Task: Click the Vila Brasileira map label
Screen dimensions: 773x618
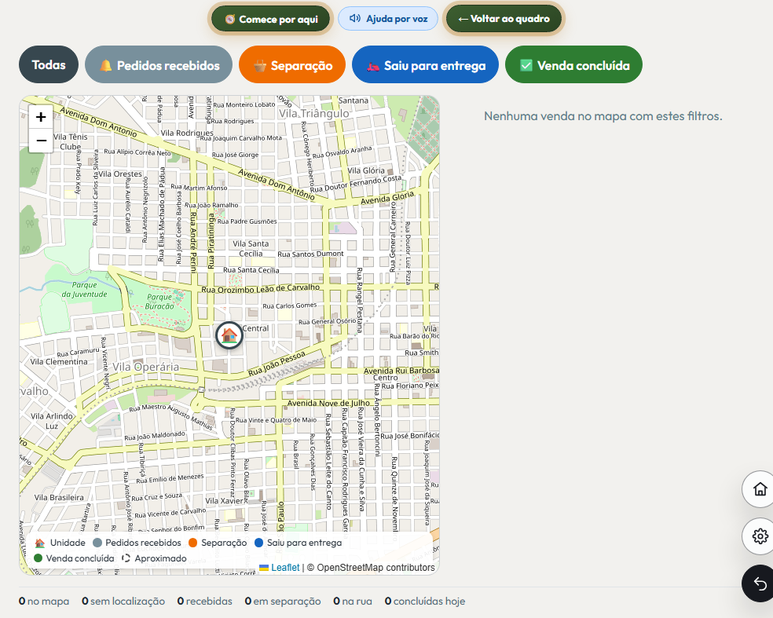Action: pos(59,497)
